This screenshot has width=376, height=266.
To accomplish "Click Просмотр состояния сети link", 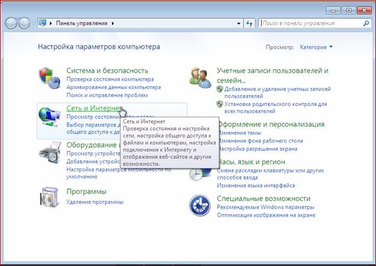I will tap(93, 117).
